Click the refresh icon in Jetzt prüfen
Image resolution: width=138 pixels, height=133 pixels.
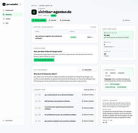(x=83, y=70)
